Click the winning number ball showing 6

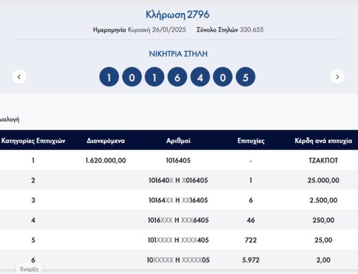tap(177, 77)
